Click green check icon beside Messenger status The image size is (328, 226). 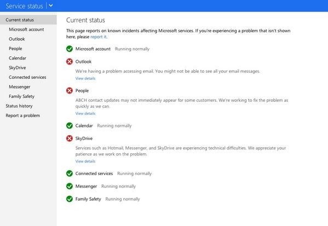pyautogui.click(x=70, y=186)
